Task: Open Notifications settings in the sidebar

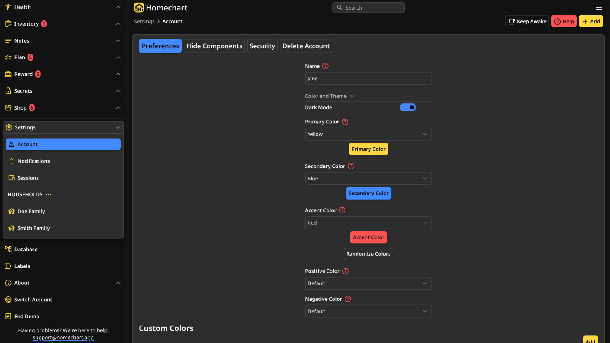Action: pyautogui.click(x=63, y=161)
